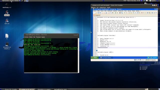
Task: Click Zoom Out icon in Notepad++ toolbar
Action: pos(126,13)
